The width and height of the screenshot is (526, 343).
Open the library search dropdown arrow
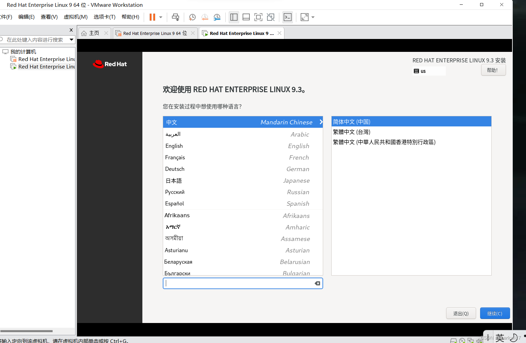(71, 40)
